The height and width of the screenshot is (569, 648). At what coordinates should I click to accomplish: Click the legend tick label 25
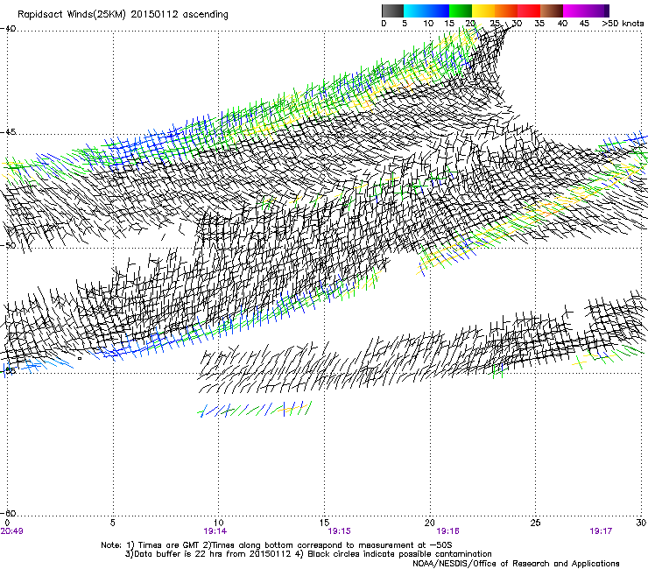[495, 24]
